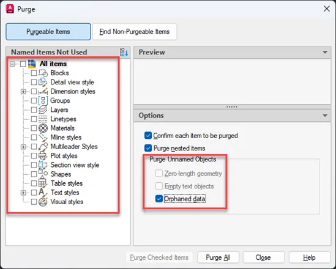Click the Dimension styles icon
Screen dimensions: 336x269
[x=43, y=91]
